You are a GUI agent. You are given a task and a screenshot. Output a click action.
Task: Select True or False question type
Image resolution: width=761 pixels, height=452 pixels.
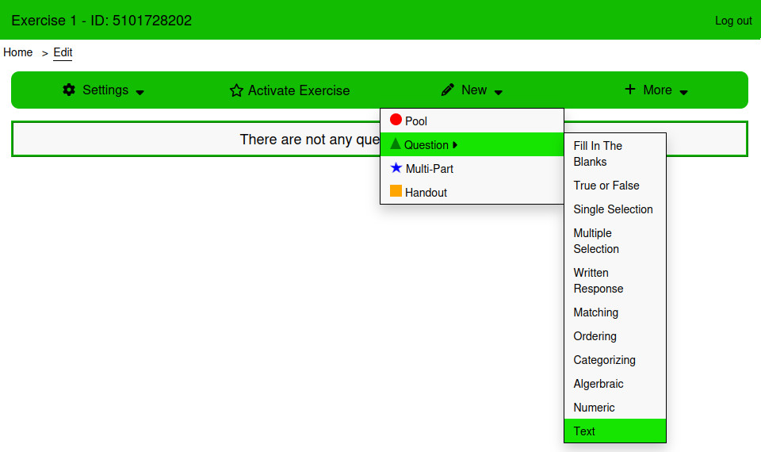(x=606, y=186)
